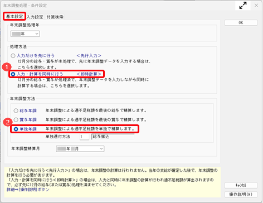The image size is (263, 203).
Task: Choose the 給与年調 radio button
Action: pos(16,110)
